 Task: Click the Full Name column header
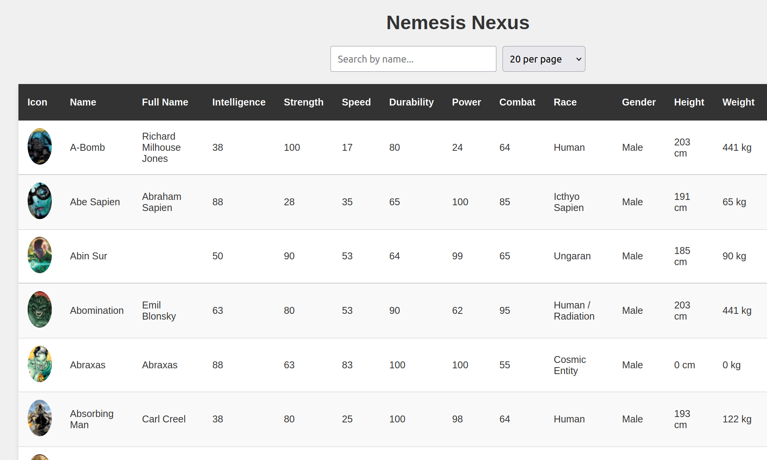click(x=165, y=102)
